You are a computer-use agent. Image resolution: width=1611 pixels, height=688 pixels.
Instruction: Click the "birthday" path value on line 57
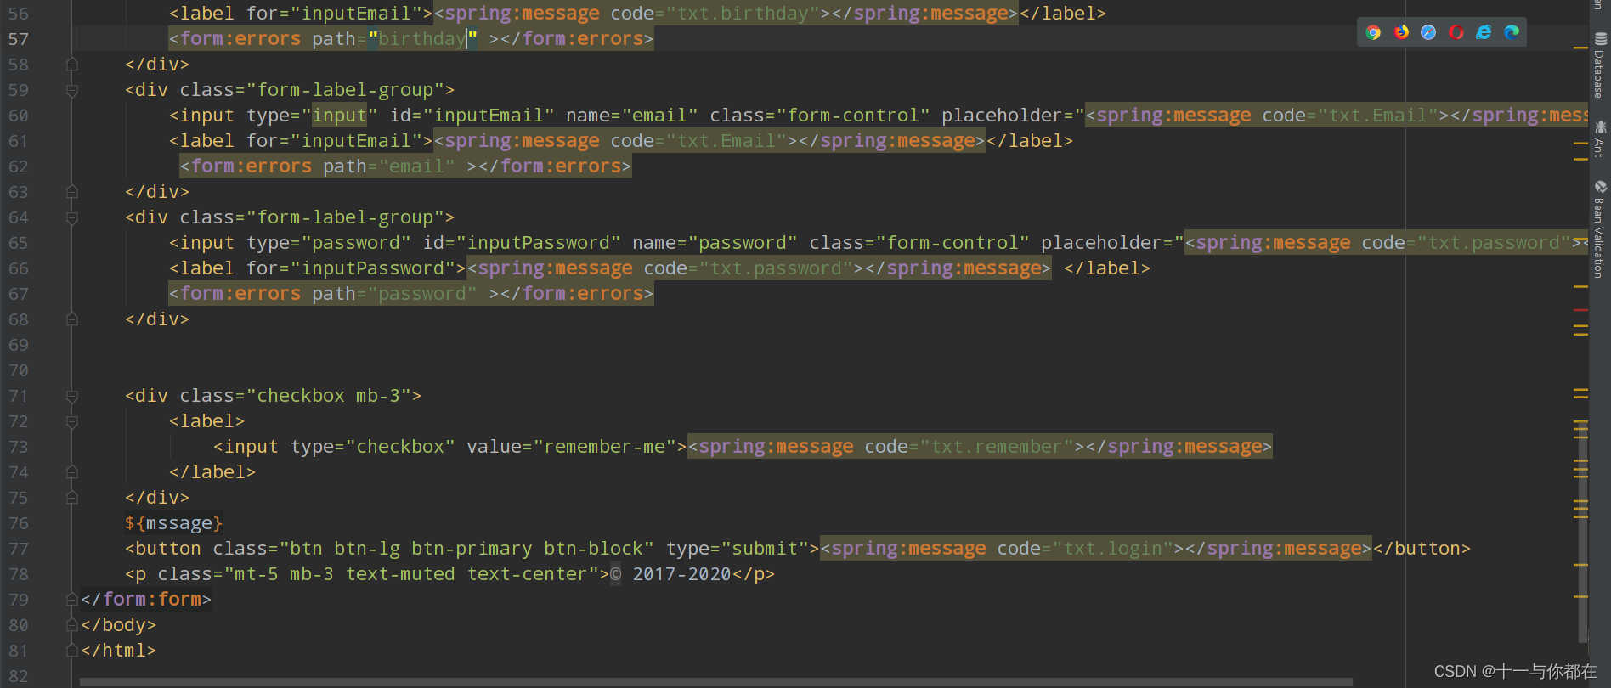[422, 39]
